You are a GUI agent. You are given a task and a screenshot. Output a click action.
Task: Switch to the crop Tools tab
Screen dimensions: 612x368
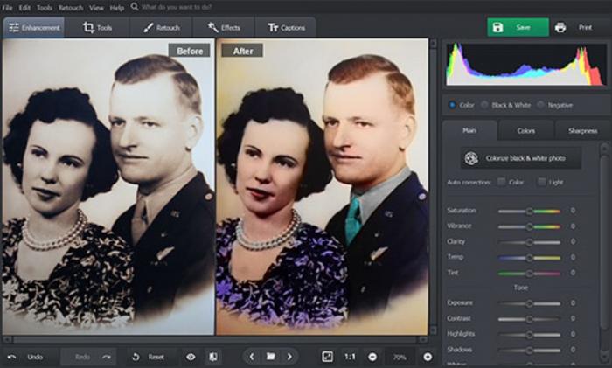coord(97,28)
